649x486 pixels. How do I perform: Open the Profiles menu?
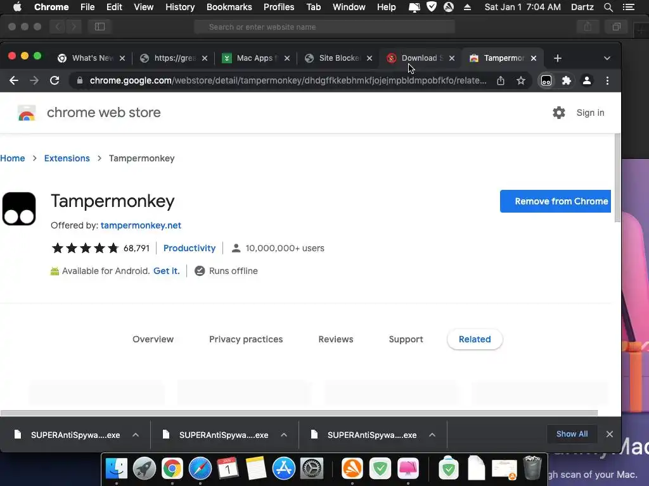(279, 7)
